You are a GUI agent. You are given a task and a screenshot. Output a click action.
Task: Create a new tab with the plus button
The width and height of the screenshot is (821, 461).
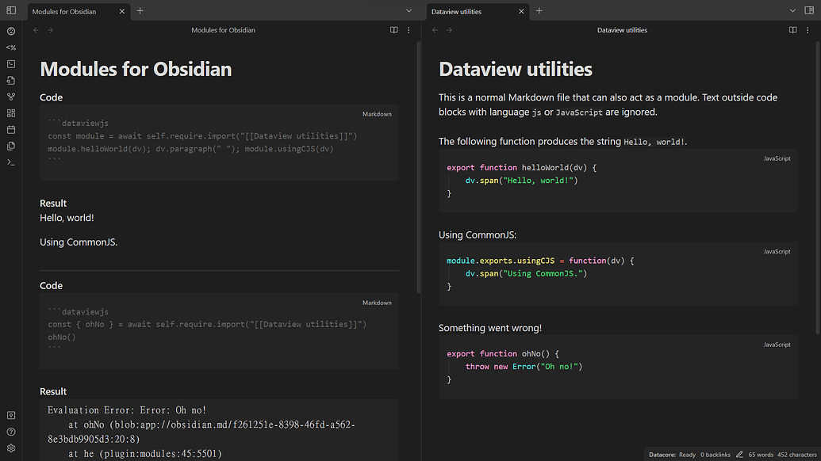pyautogui.click(x=140, y=11)
